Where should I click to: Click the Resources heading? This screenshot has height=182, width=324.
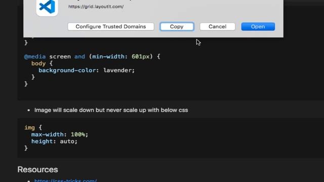pos(37,170)
